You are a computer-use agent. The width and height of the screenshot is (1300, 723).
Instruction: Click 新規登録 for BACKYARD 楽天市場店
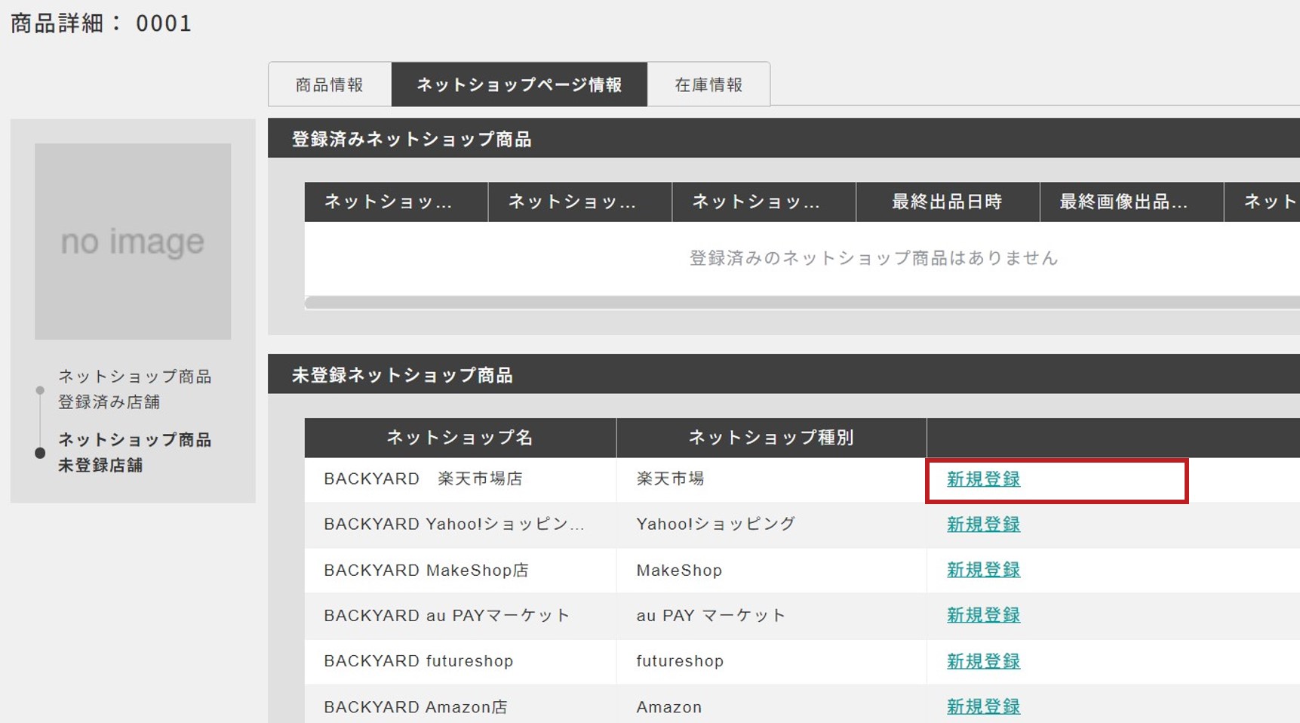click(983, 479)
